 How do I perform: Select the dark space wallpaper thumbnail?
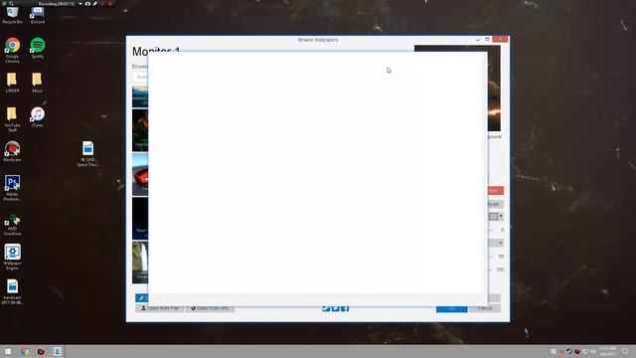click(140, 219)
